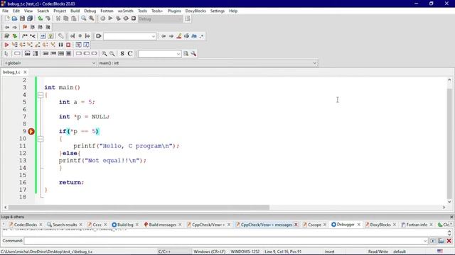Open the debugger Command history dropdown

tap(425, 241)
